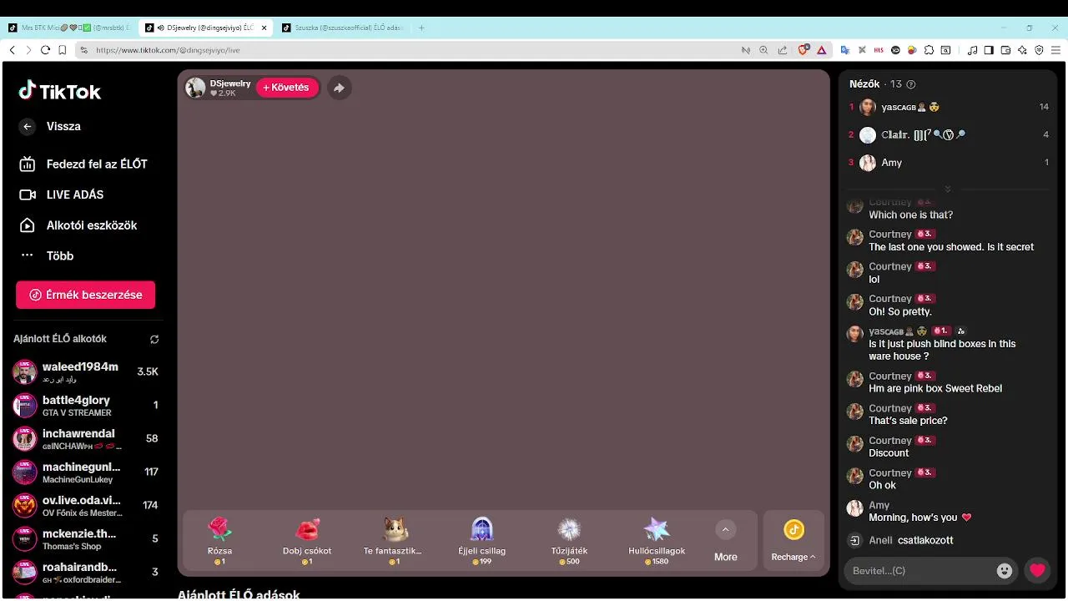This screenshot has width=1068, height=601.
Task: Click Amy's "Morning, how's you" message
Action: pos(919,518)
